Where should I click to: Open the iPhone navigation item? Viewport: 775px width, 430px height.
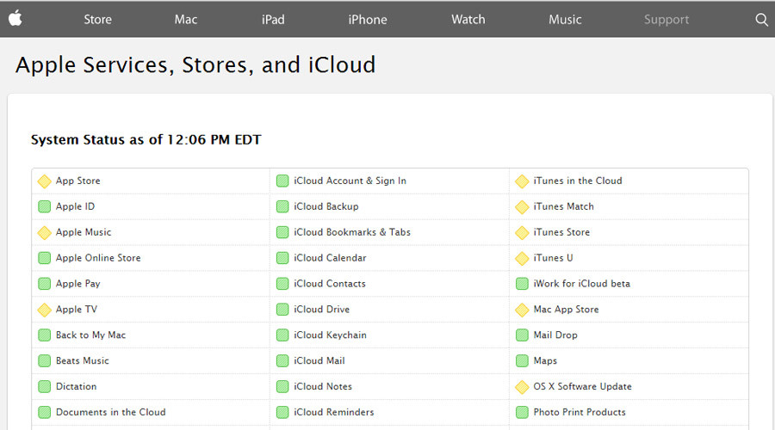(x=367, y=19)
